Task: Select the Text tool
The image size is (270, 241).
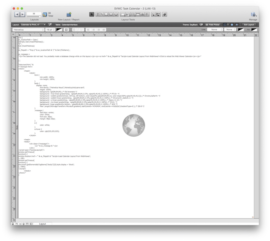Action: (x=97, y=15)
